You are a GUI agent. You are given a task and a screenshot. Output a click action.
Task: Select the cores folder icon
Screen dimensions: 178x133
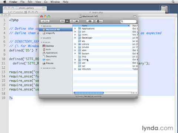pos(80,35)
